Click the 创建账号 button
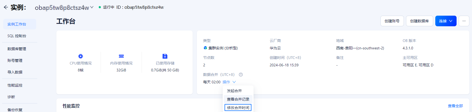 392,21
